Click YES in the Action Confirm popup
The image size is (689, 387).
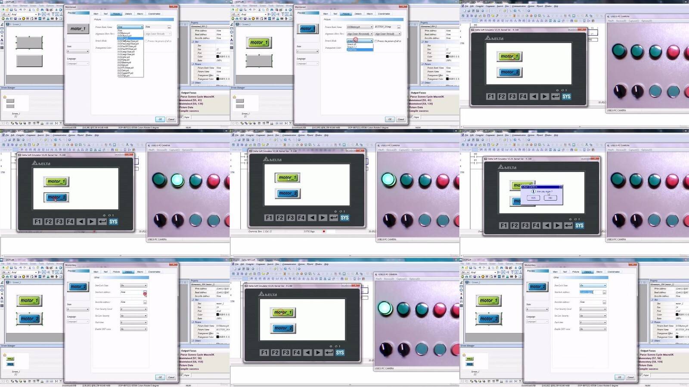pyautogui.click(x=533, y=198)
